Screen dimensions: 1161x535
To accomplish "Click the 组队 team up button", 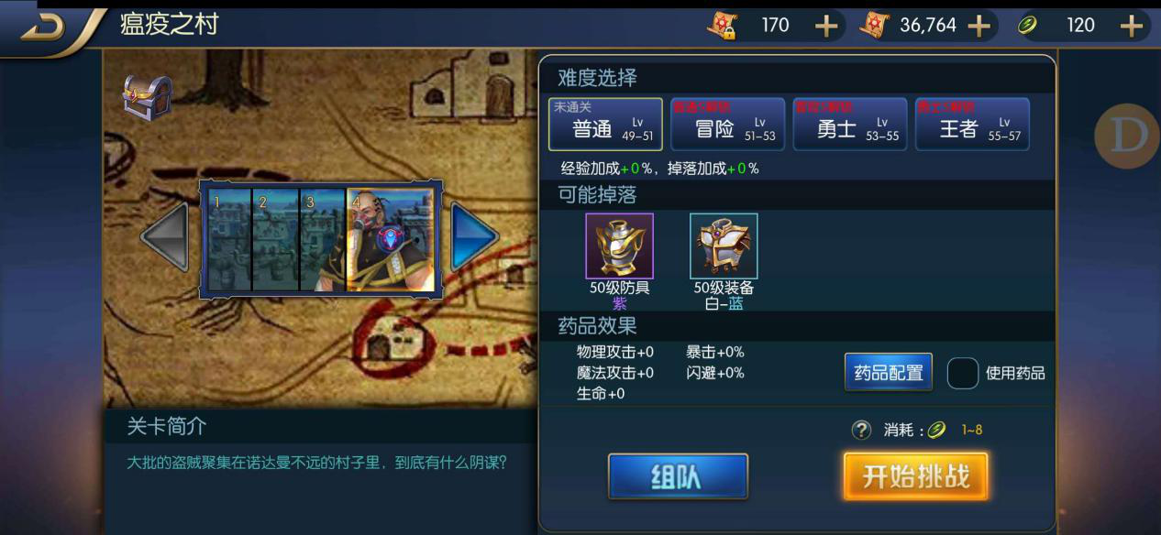I will [x=678, y=476].
